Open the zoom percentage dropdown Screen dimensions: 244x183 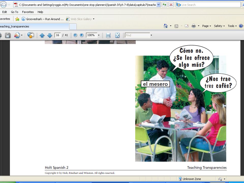coord(99,35)
